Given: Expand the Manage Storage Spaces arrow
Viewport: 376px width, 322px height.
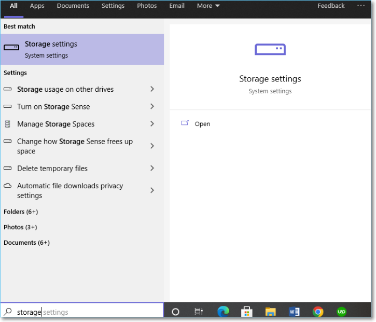Looking at the screenshot, I should tap(152, 124).
